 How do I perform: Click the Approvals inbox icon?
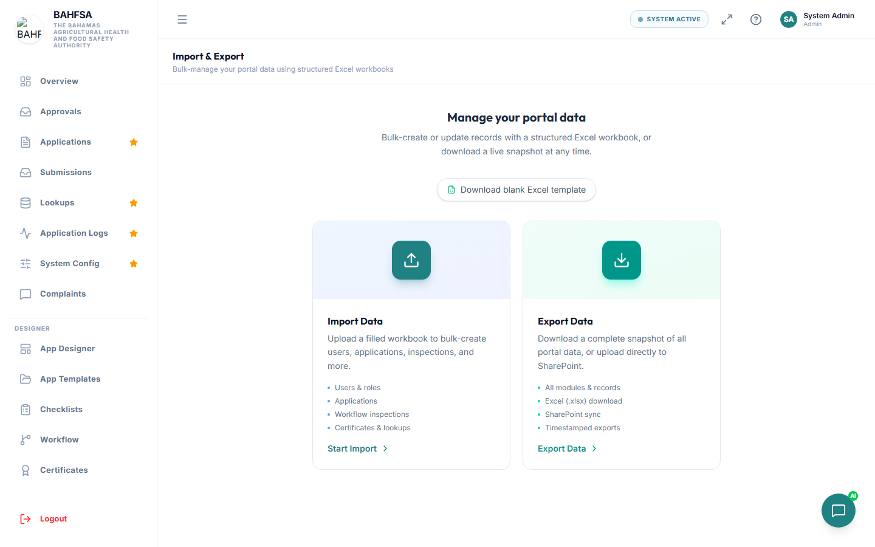(x=26, y=112)
